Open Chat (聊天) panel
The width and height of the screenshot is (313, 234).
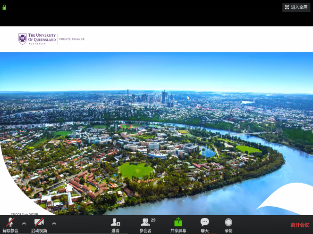[204, 225]
